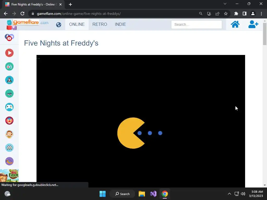Focus the site Search field

(x=197, y=24)
